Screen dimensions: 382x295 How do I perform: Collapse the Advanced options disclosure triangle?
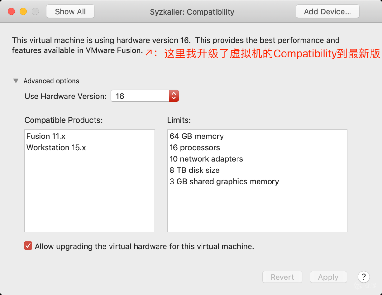coord(16,81)
